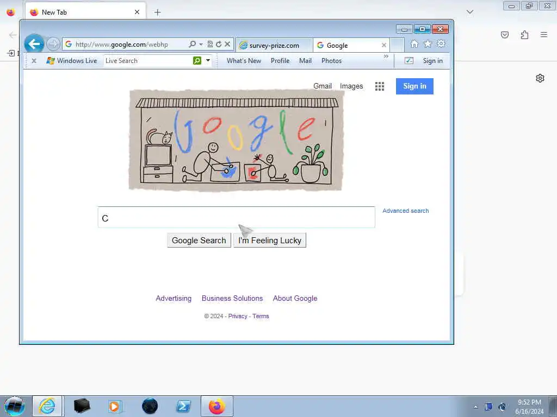The height and width of the screenshot is (417, 557).
Task: Click the taskbar clock showing 9:52 PM
Action: point(529,407)
